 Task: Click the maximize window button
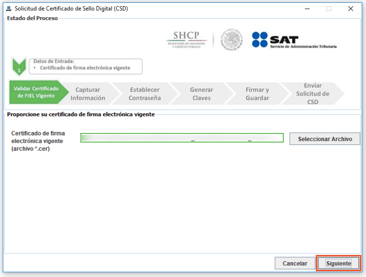point(329,9)
